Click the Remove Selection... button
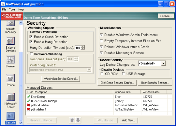This screenshot has width=176, height=126. coord(42,120)
